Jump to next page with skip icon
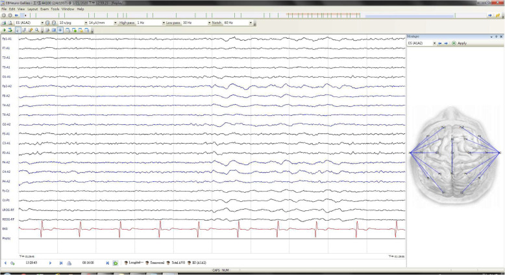Screen dimensions: 505x275 tap(61, 263)
